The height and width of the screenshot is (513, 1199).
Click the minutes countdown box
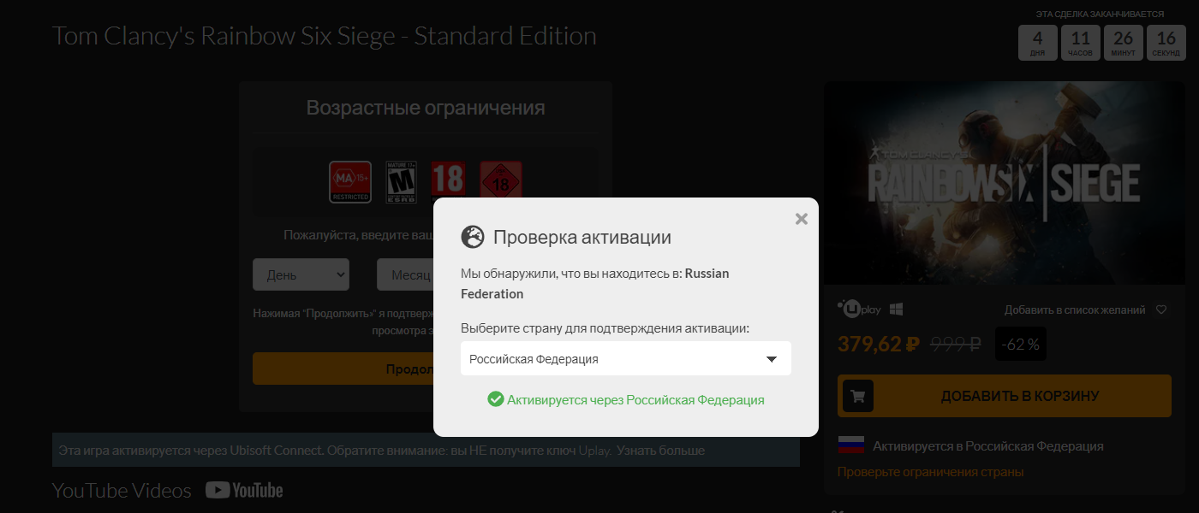click(1123, 43)
